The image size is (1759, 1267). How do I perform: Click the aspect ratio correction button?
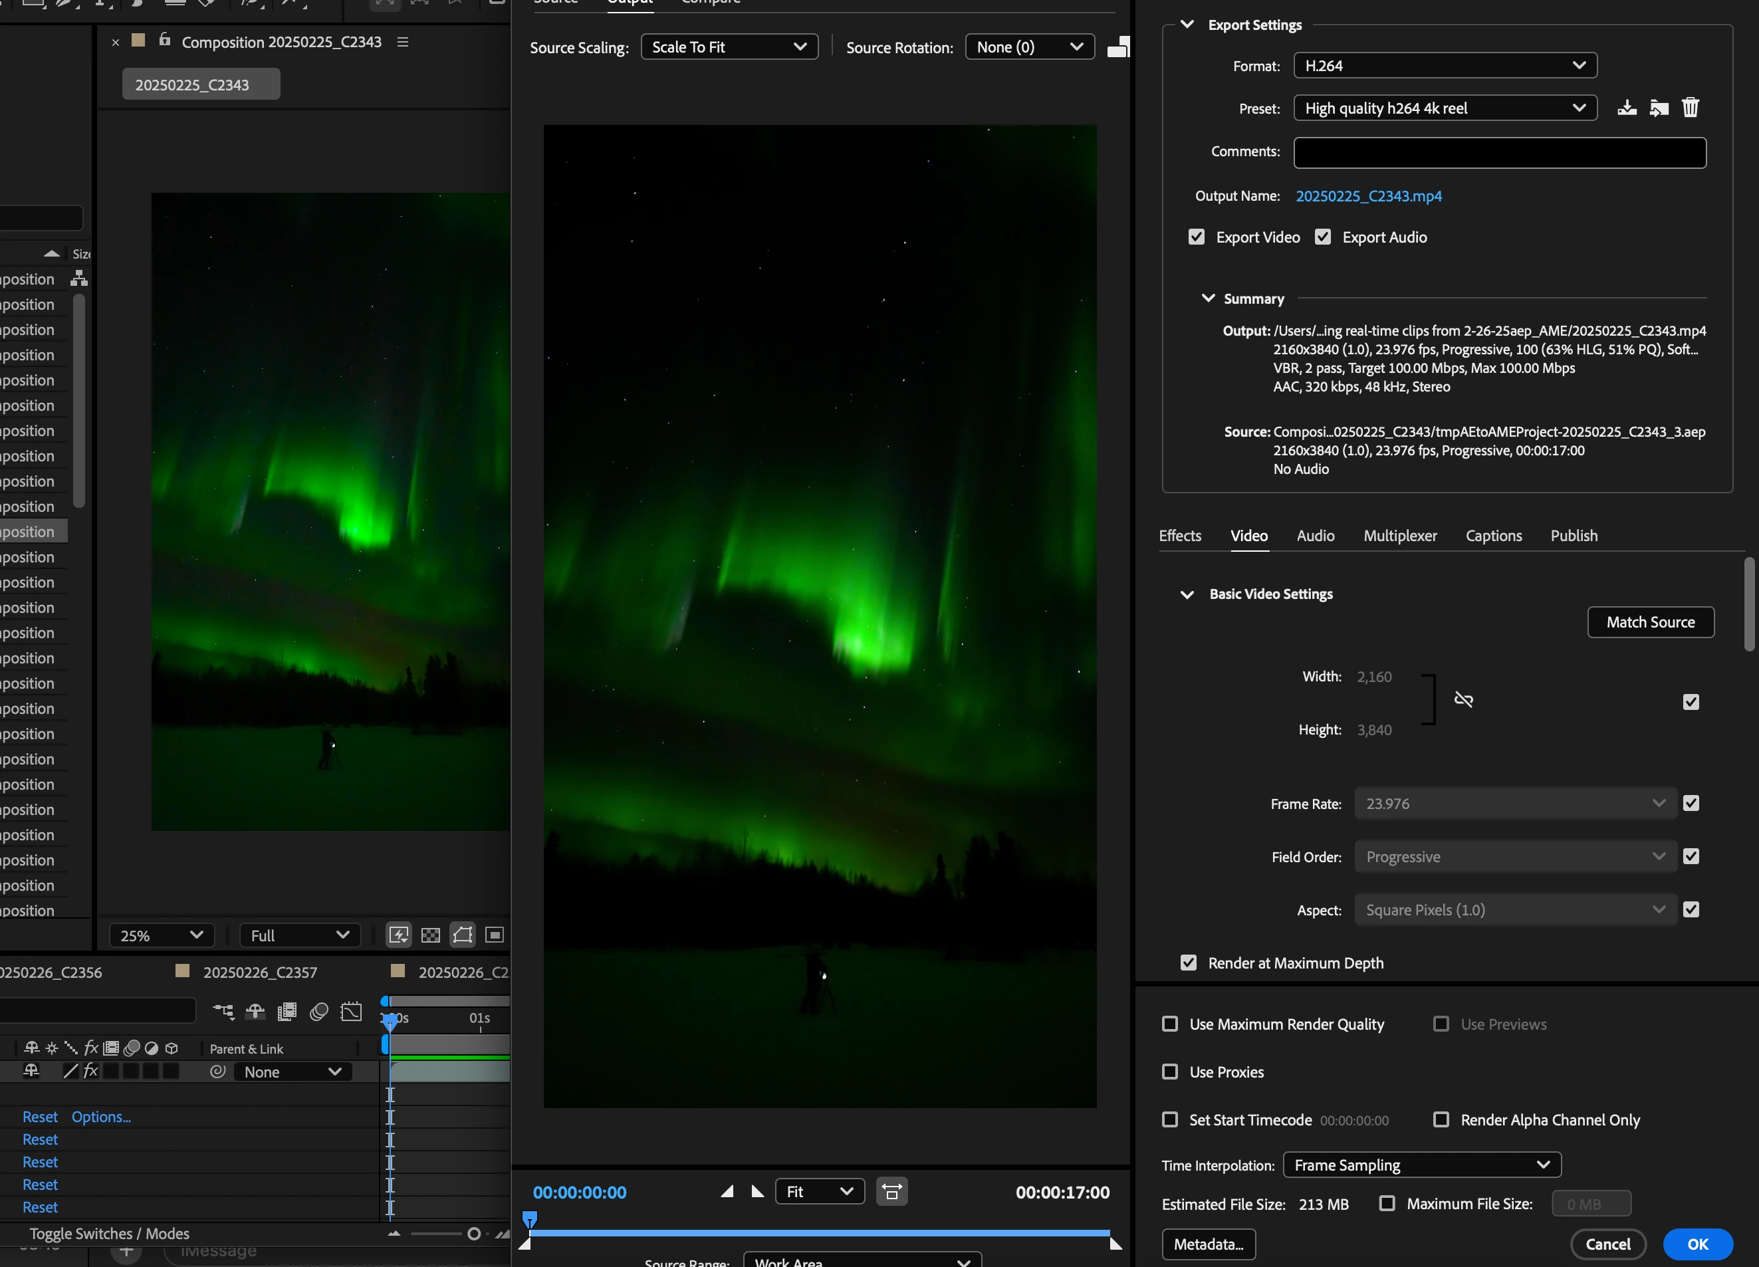[892, 1191]
